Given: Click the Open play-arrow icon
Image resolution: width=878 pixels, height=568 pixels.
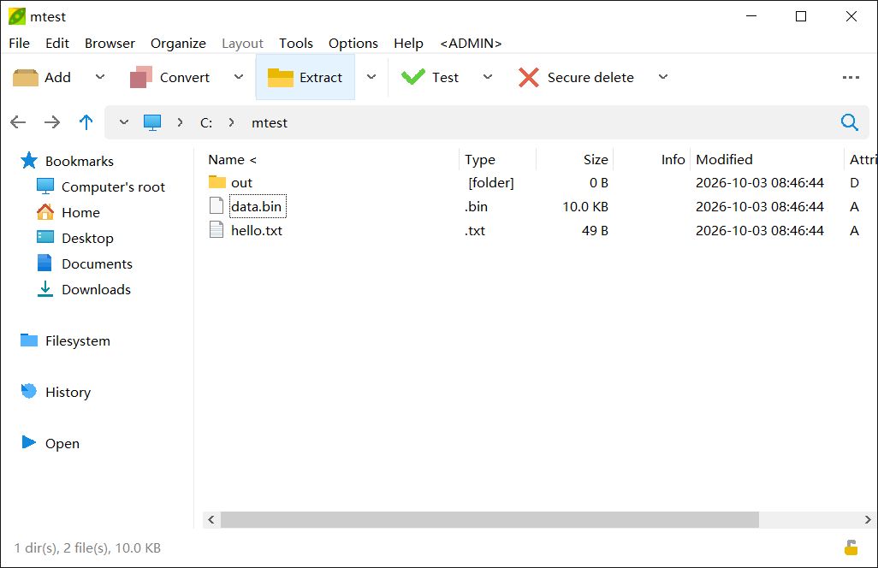Looking at the screenshot, I should pyautogui.click(x=28, y=442).
